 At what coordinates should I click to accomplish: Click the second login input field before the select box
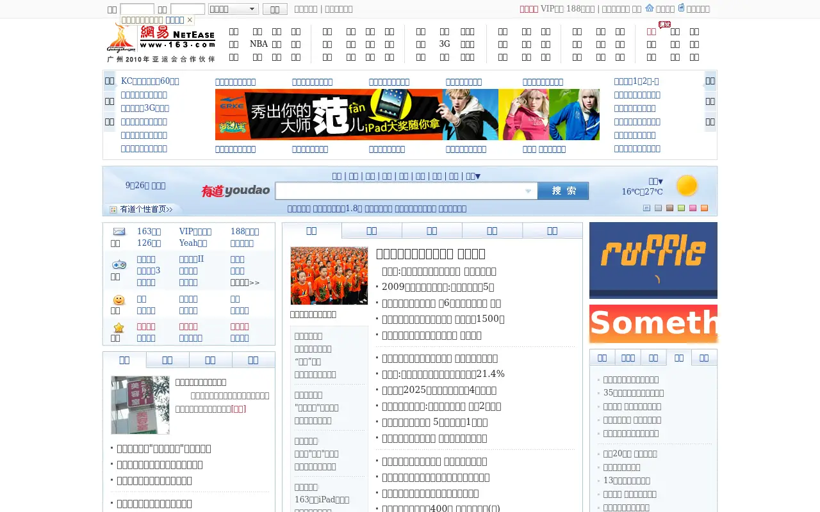[188, 9]
